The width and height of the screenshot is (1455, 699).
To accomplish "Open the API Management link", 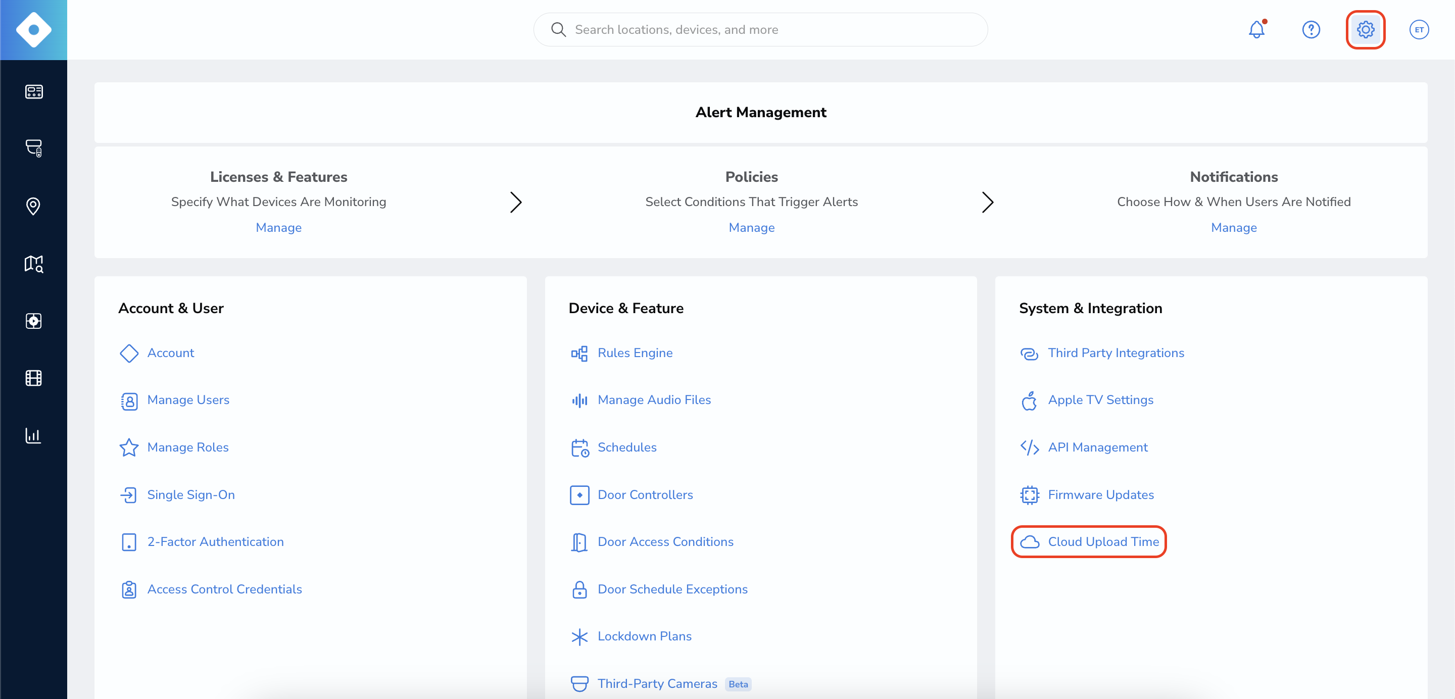I will coord(1097,447).
